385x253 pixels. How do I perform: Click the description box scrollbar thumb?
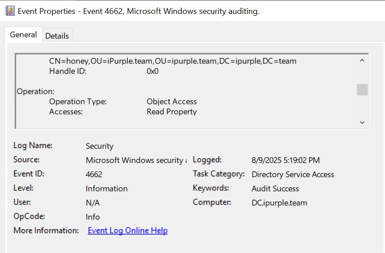click(x=362, y=90)
